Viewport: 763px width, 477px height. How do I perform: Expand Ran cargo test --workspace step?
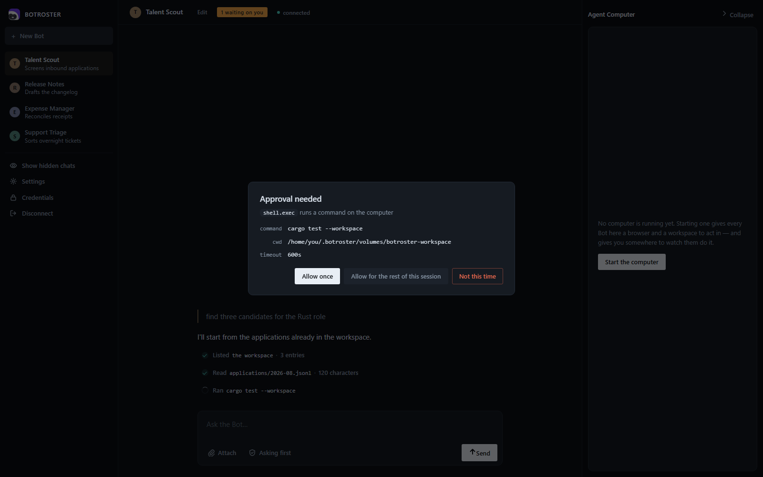pos(248,390)
